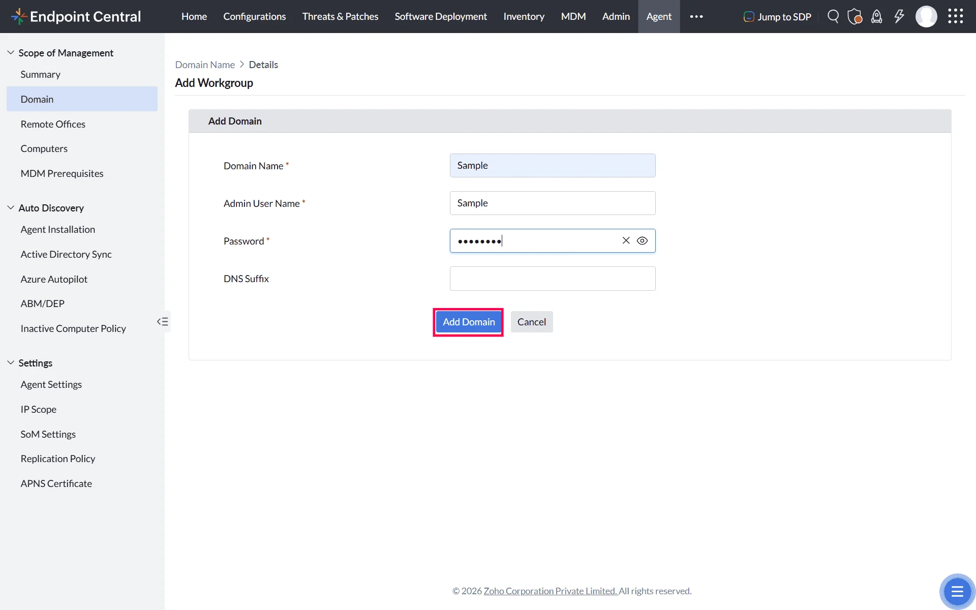Screen dimensions: 976x610
Task: Click the Details breadcrumb text
Action: coord(263,65)
